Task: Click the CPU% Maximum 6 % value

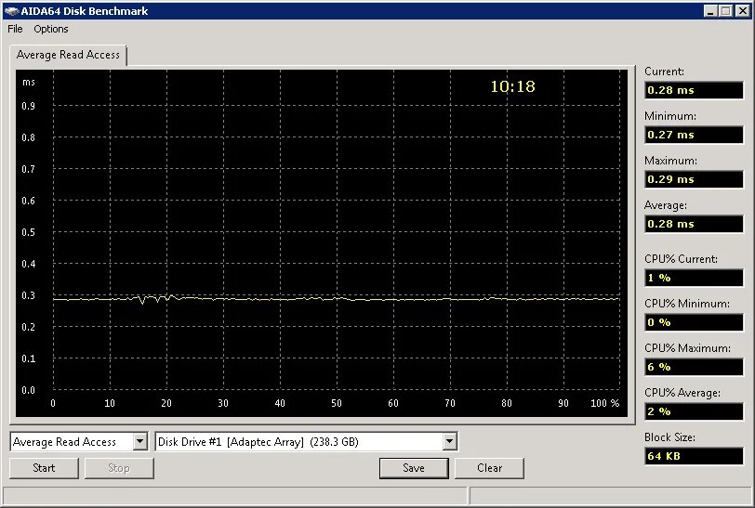Action: pos(694,367)
